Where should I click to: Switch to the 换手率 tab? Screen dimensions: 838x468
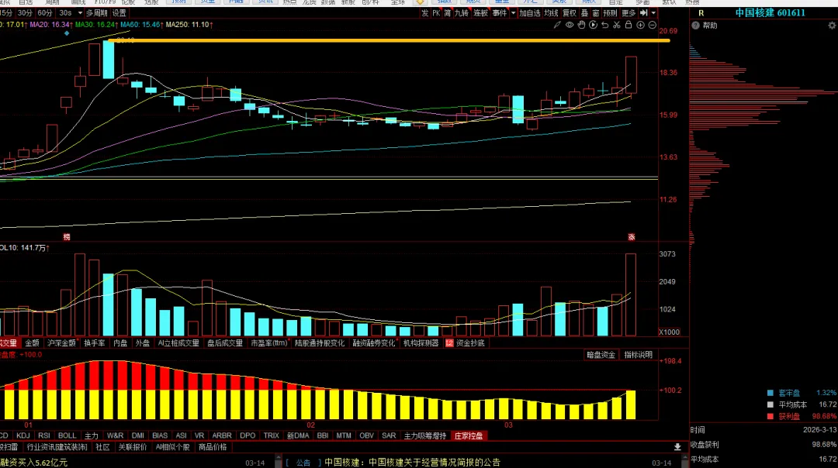click(x=95, y=343)
